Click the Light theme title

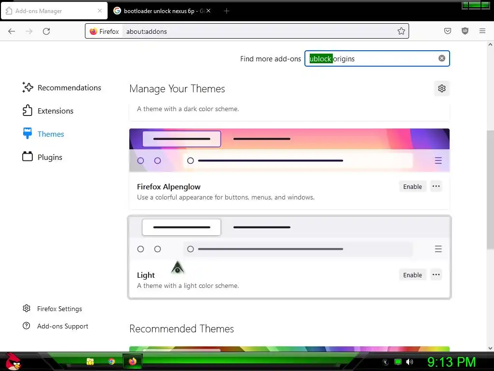[146, 275]
